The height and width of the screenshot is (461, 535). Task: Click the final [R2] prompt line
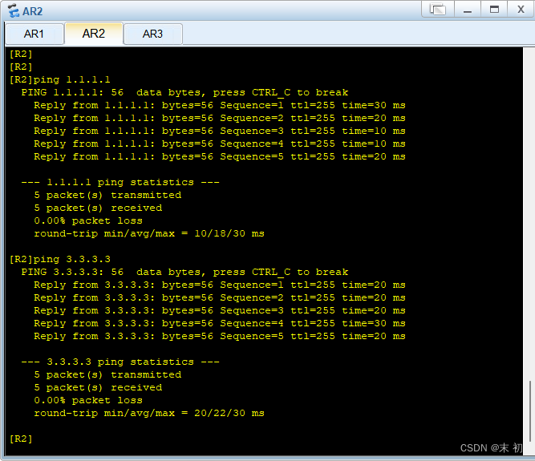[x=21, y=439]
